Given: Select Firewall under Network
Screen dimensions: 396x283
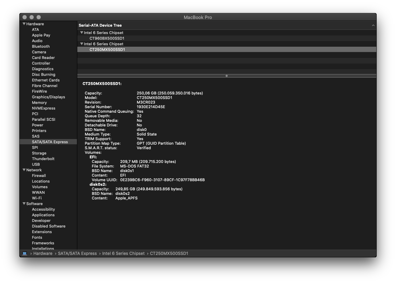Looking at the screenshot, I should pyautogui.click(x=39, y=176).
